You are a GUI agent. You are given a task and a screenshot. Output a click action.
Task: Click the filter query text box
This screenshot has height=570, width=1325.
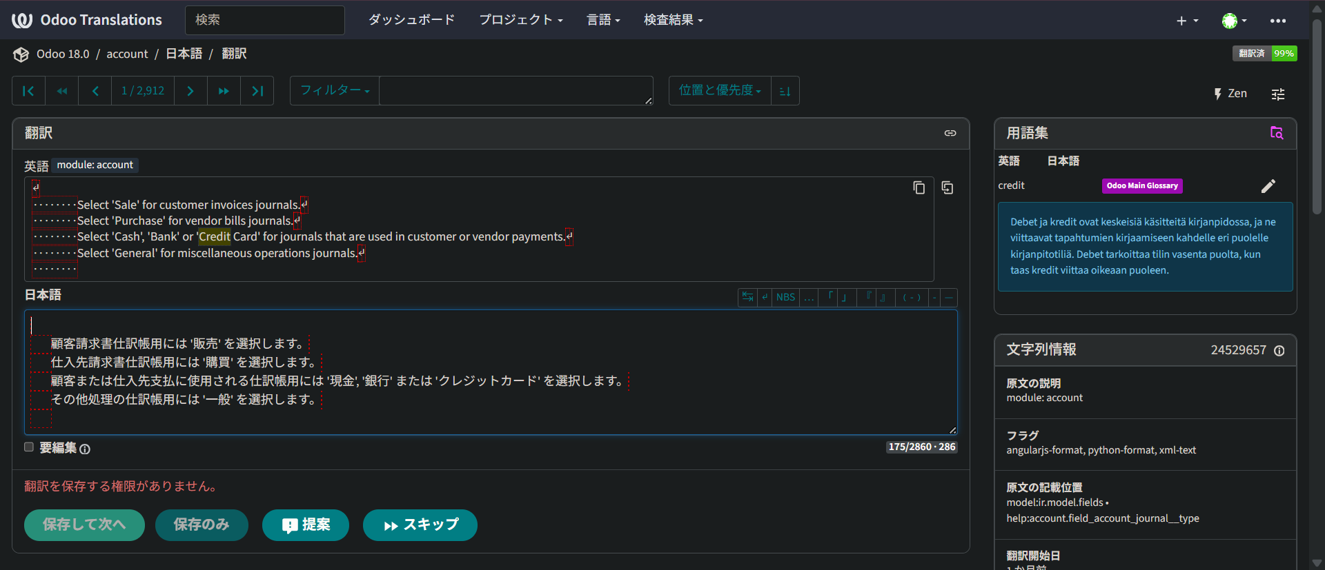coord(516,91)
